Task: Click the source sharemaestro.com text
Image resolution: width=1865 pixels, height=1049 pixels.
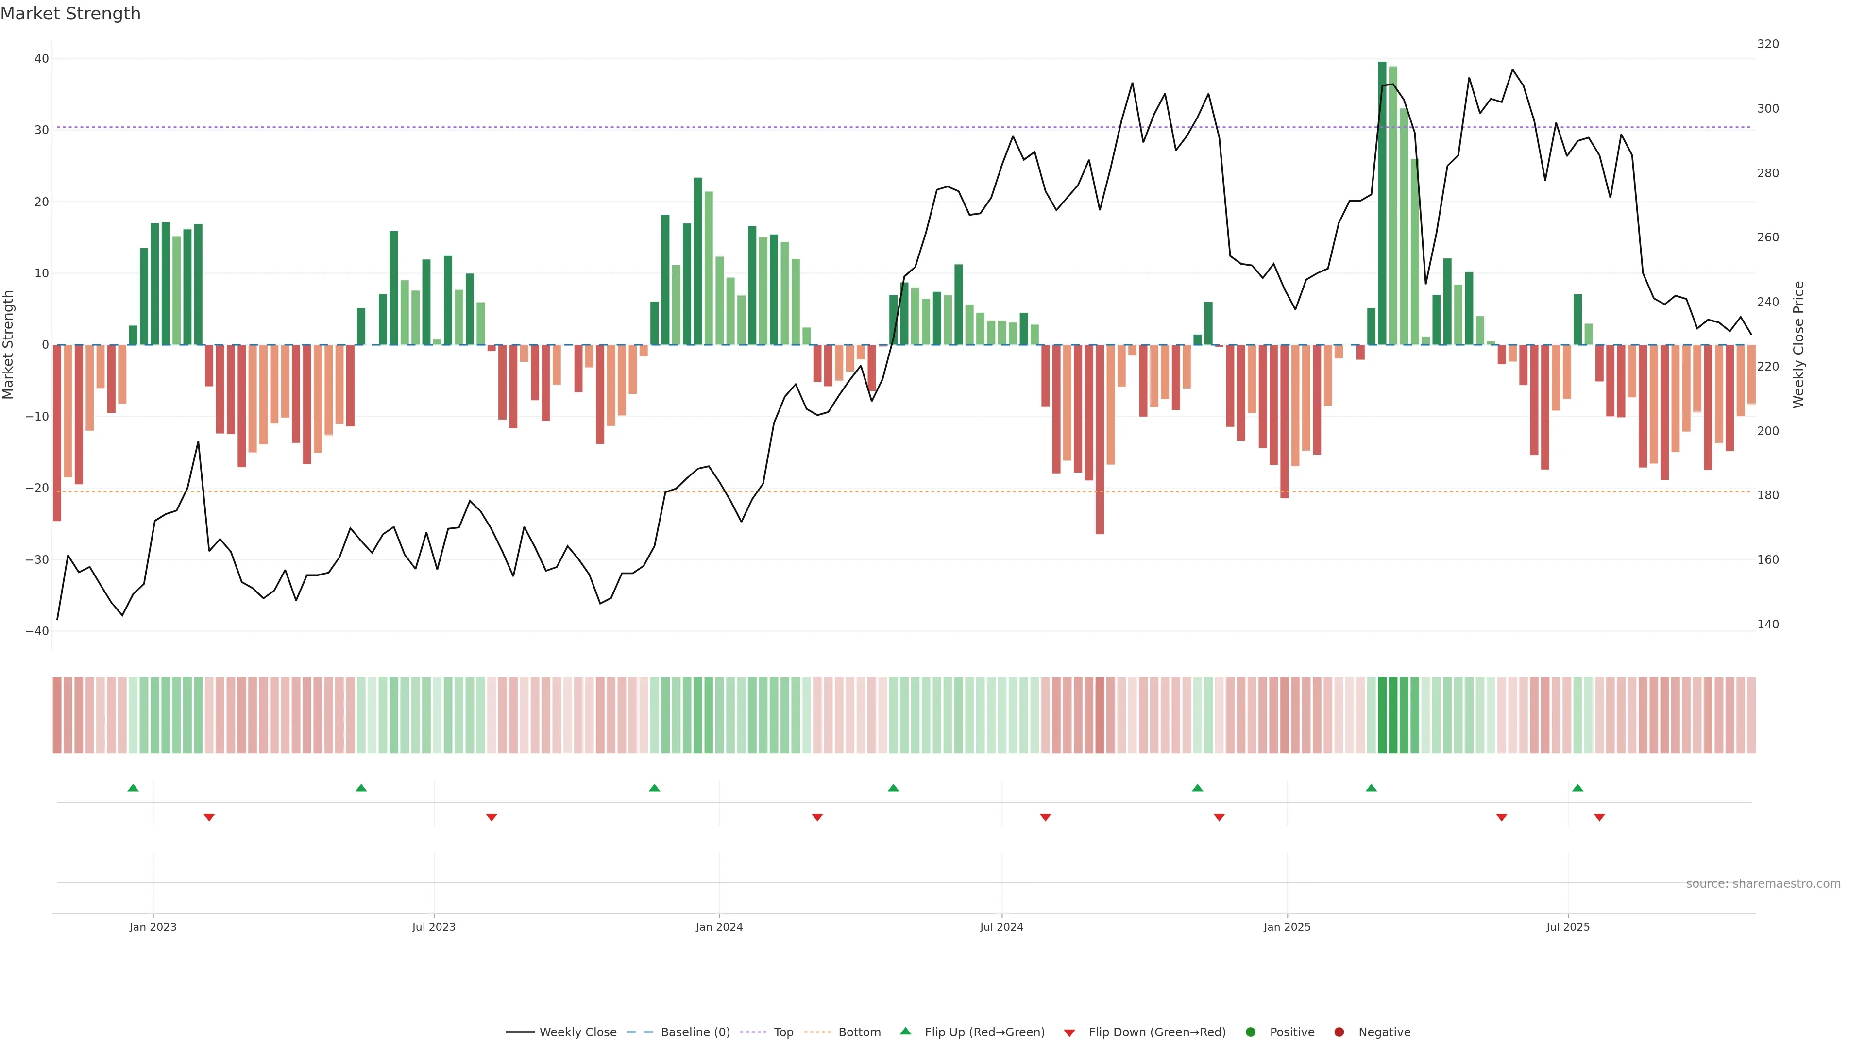Action: click(1763, 883)
